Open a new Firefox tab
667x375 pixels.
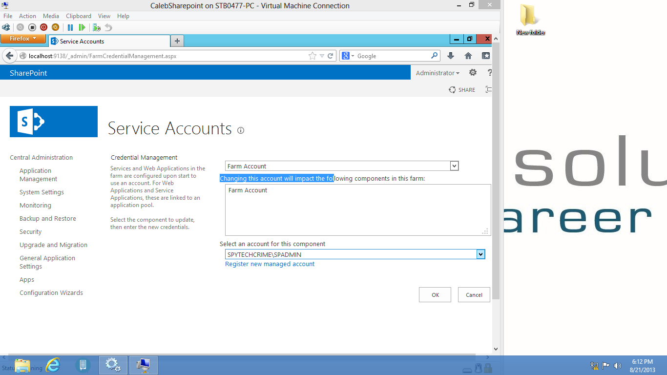point(177,41)
